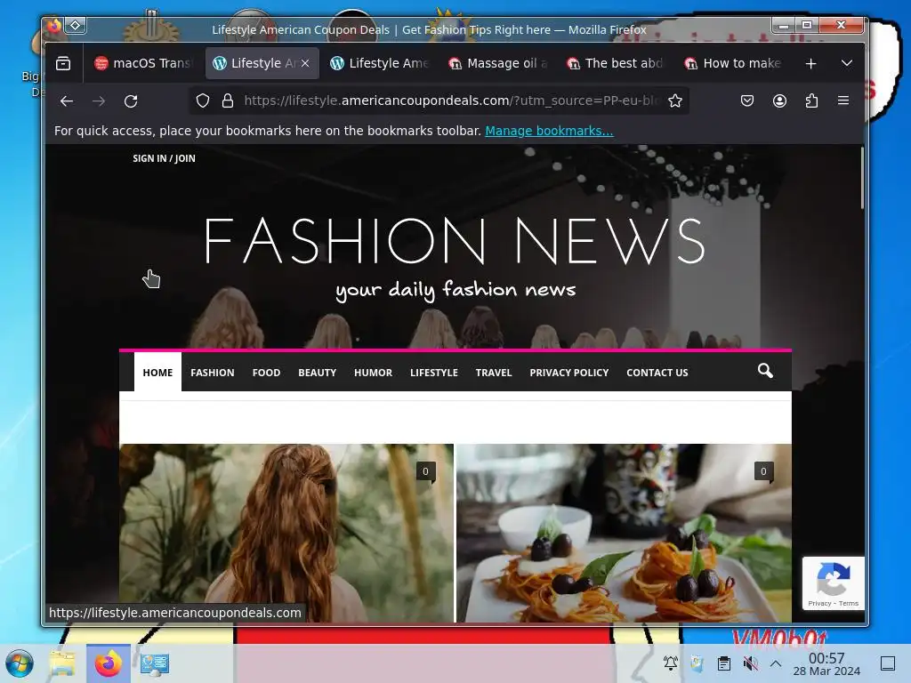This screenshot has height=683, width=911.
Task: Open the TRAVEL category menu
Action: point(493,373)
